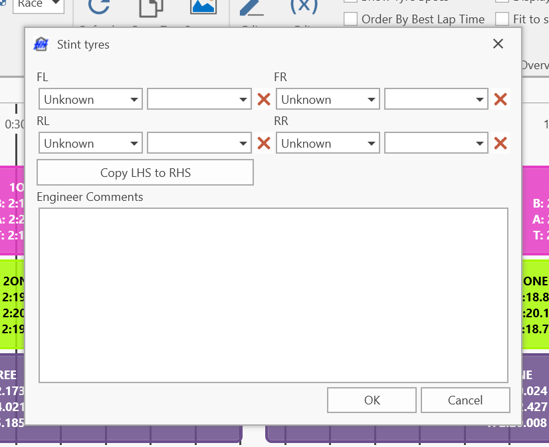This screenshot has width=549, height=447.
Task: Click the image export icon in the toolbar
Action: (x=203, y=8)
